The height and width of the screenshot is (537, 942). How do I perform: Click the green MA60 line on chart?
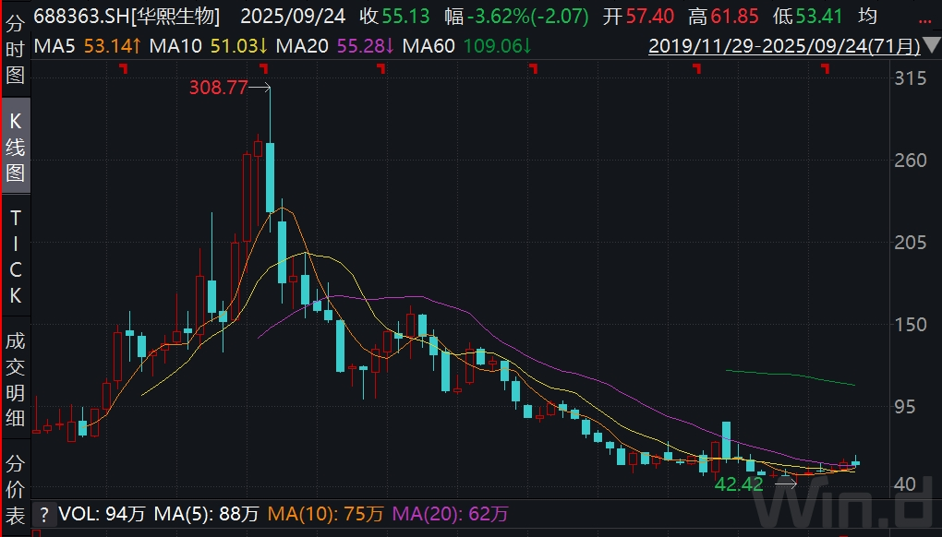(790, 376)
